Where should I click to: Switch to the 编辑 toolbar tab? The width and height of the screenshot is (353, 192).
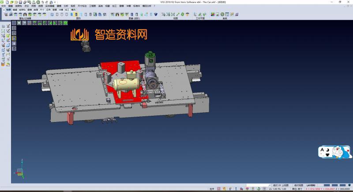(15, 9)
